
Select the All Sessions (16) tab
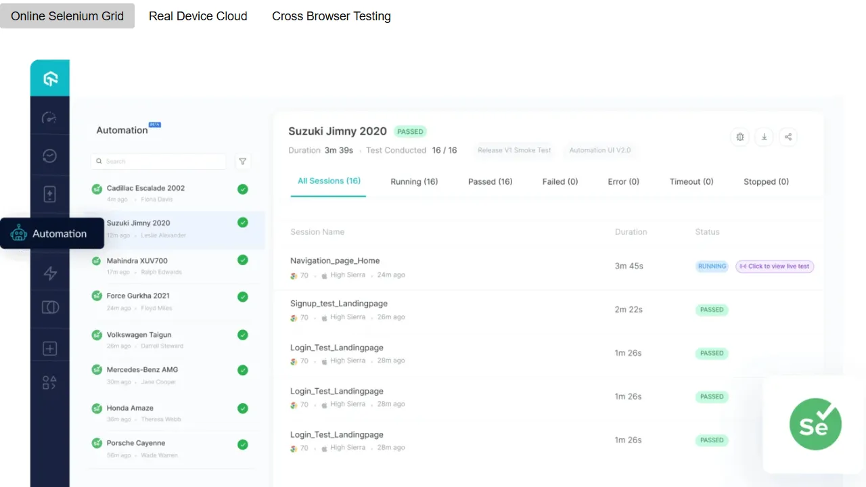329,181
